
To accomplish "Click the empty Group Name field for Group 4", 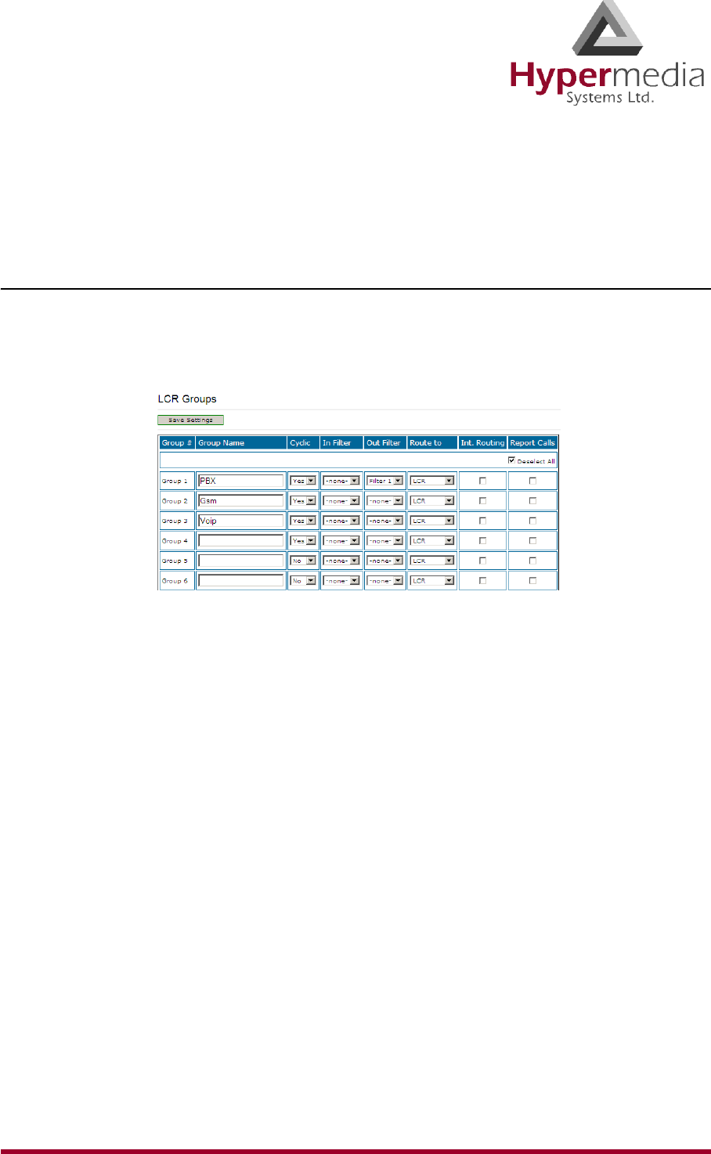I will (240, 541).
